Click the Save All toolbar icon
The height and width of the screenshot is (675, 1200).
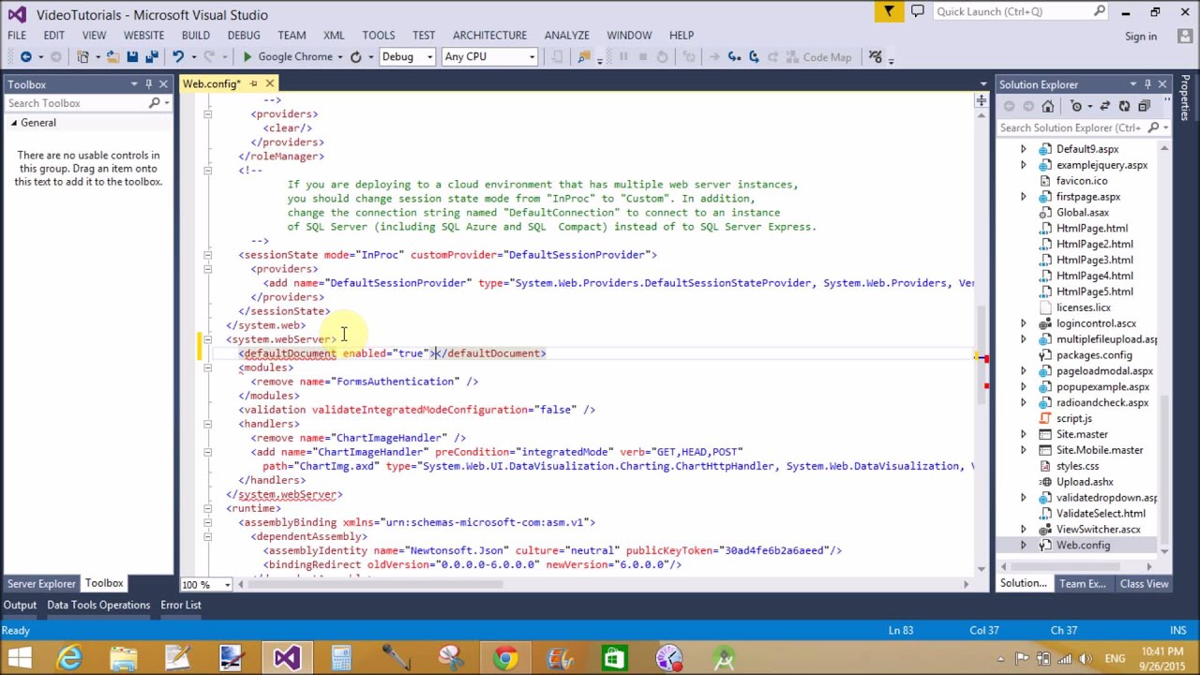tap(152, 57)
